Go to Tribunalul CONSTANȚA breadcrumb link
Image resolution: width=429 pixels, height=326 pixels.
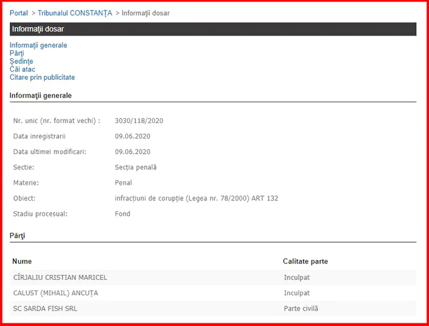[x=75, y=13]
